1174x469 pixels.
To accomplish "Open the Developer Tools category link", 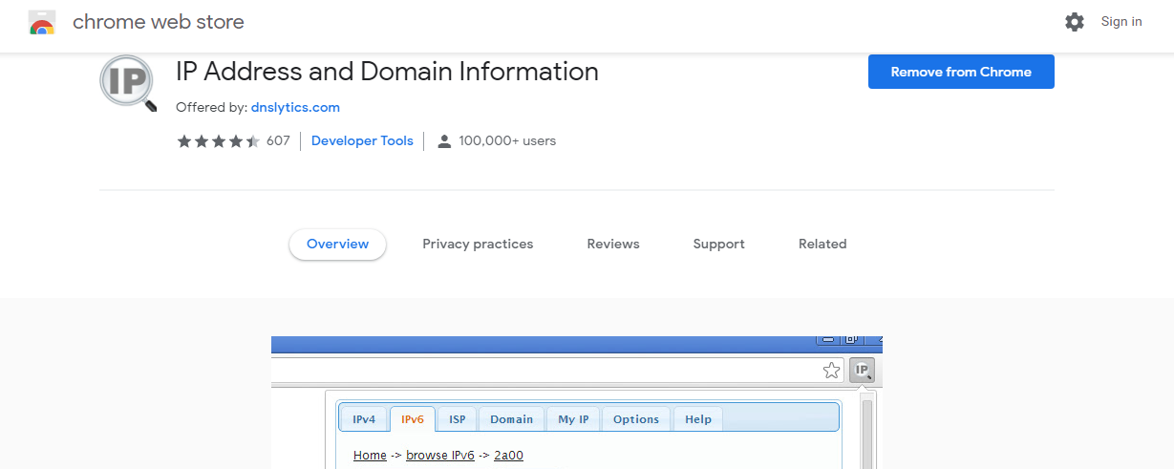I will [362, 141].
